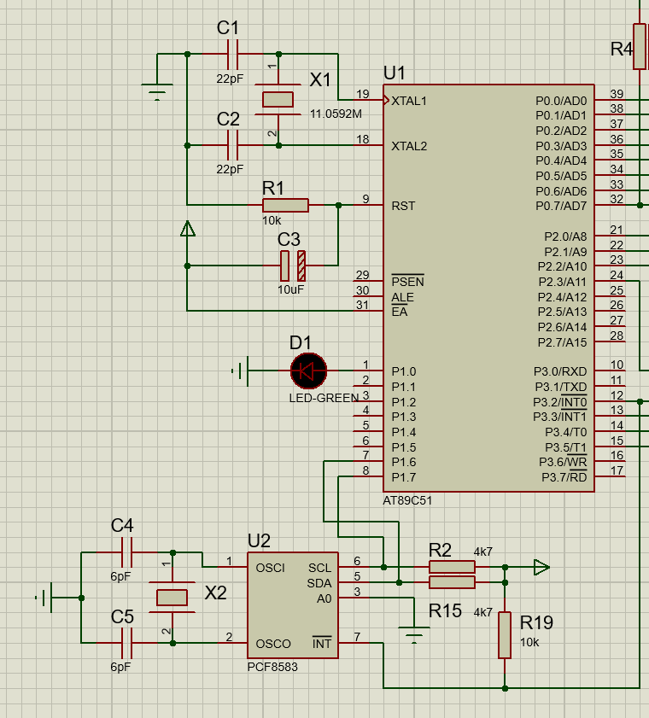Select capacitor C1 symbol
This screenshot has height=718, width=649.
[232, 54]
